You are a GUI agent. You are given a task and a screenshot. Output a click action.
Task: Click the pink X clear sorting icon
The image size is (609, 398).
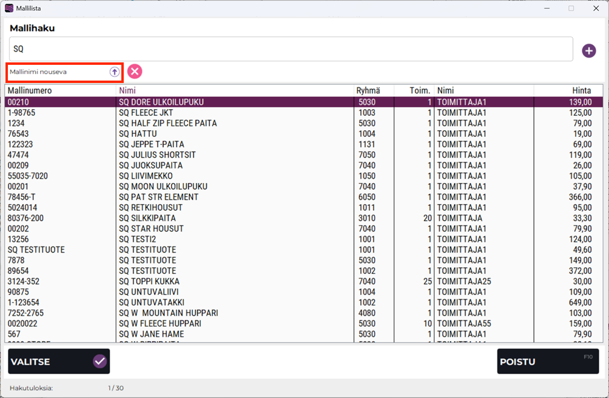(x=135, y=71)
